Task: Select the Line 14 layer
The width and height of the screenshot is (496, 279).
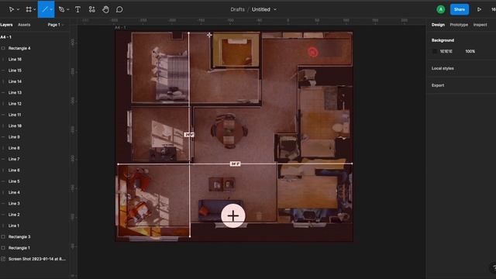Action: pos(15,81)
